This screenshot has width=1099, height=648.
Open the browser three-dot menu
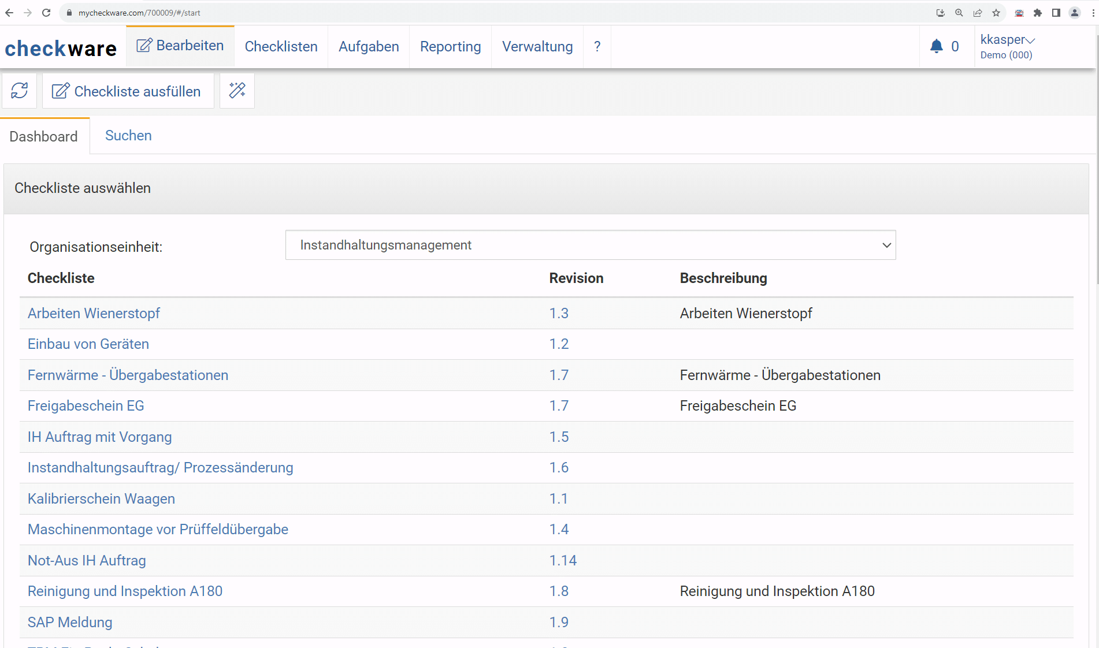[1093, 12]
